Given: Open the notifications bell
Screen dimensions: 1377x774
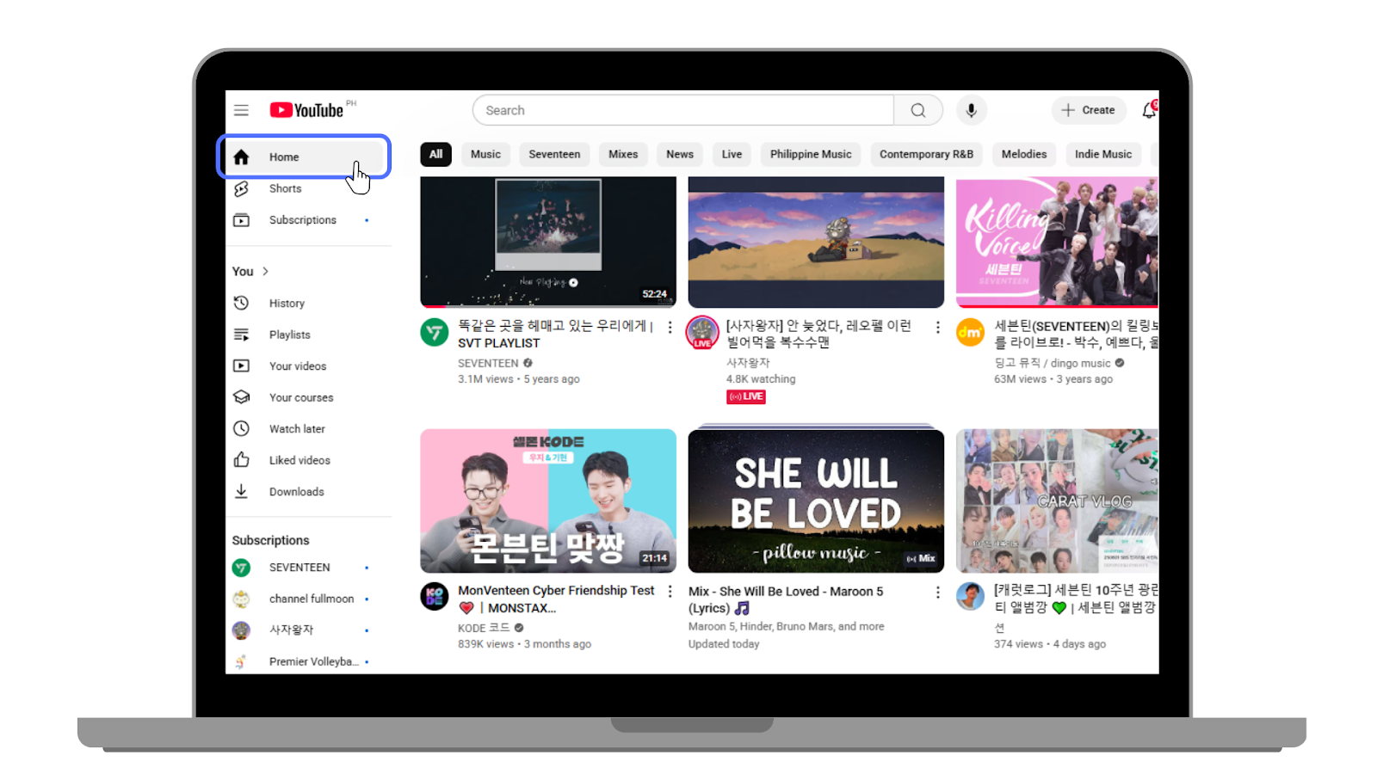Looking at the screenshot, I should pyautogui.click(x=1149, y=110).
